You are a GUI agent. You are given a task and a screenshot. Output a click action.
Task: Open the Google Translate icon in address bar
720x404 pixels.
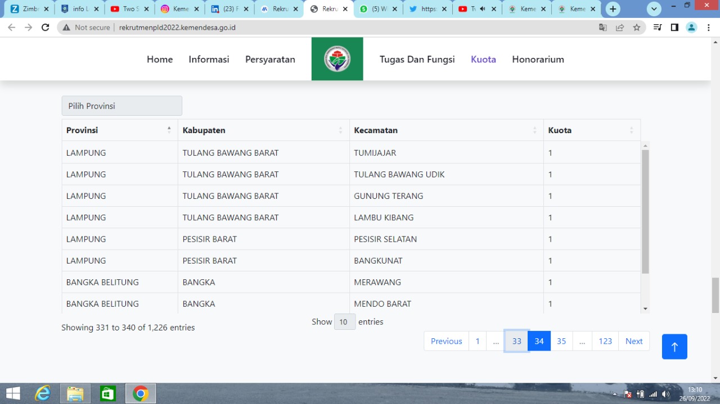pos(603,28)
